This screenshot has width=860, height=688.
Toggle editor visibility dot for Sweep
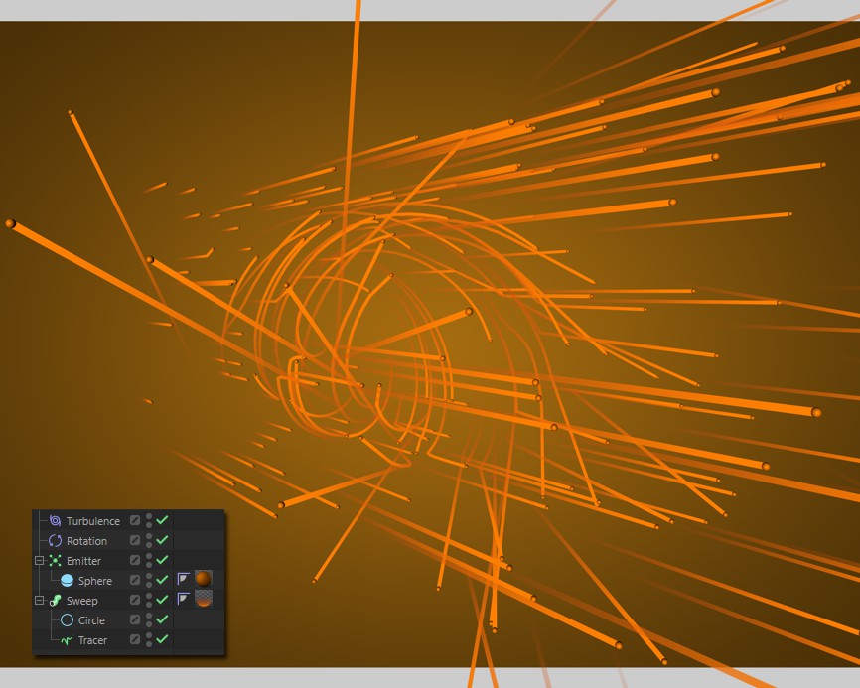click(x=149, y=596)
